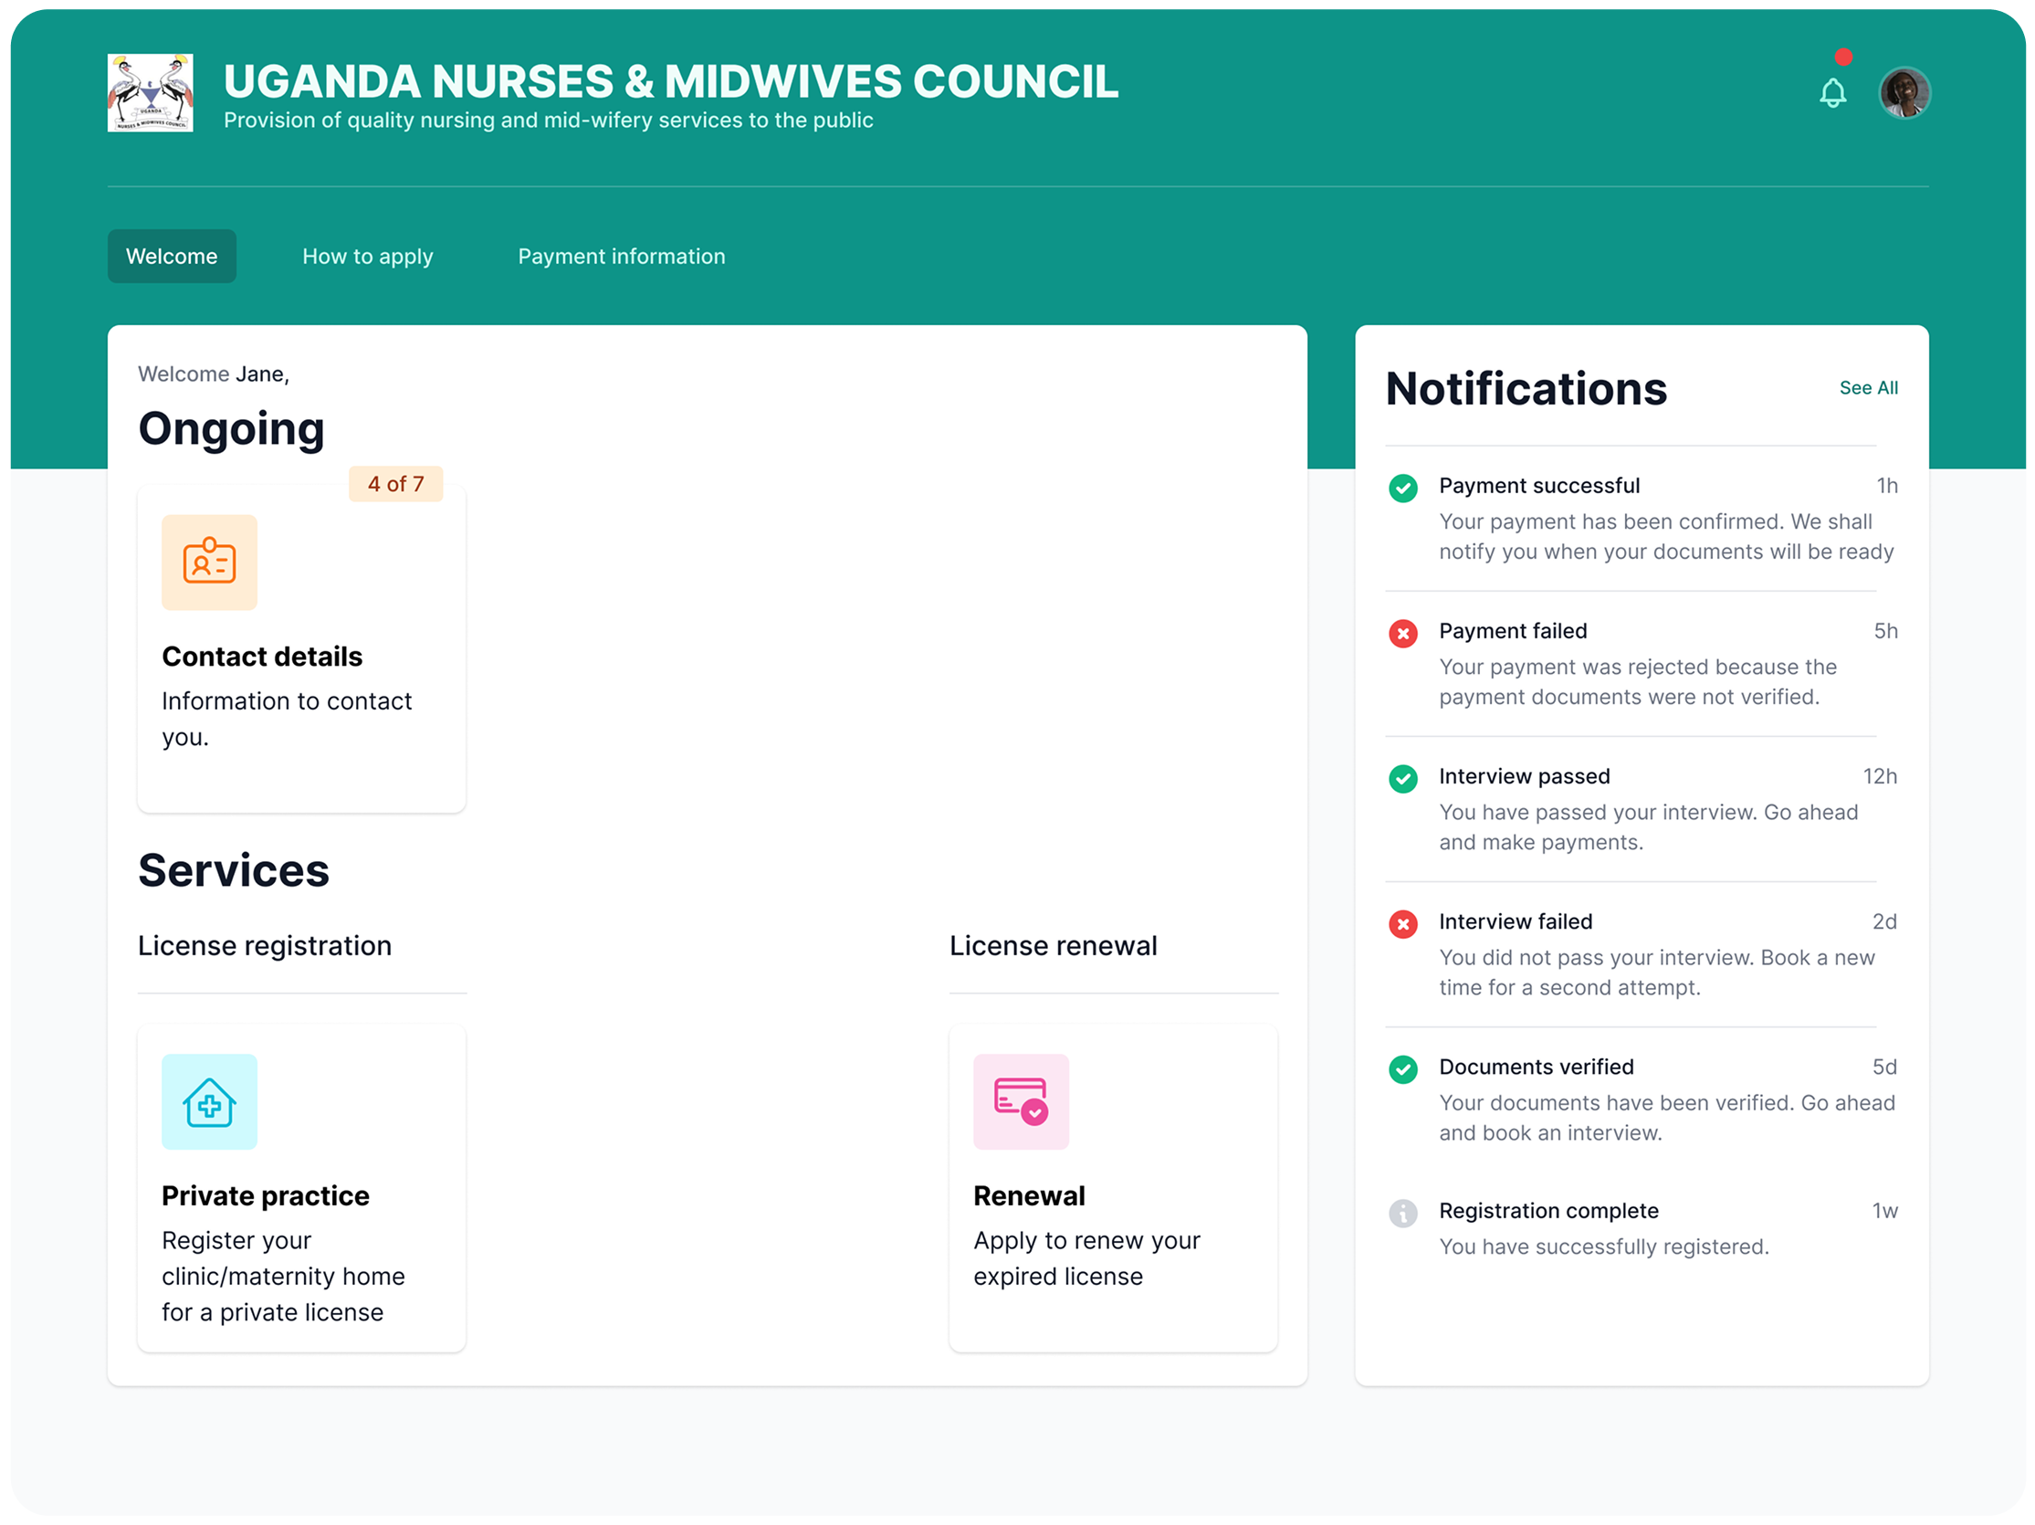
Task: Open the user profile avatar
Action: (1904, 93)
